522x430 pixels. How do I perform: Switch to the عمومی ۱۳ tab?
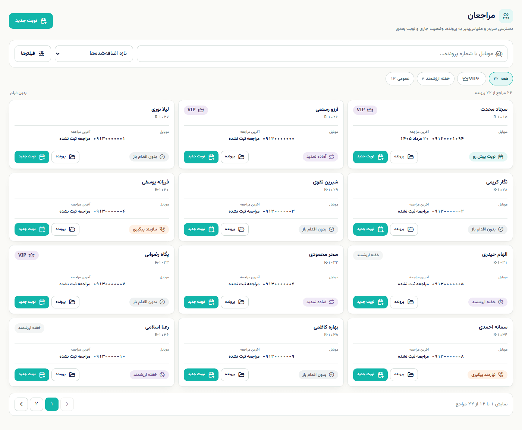[x=400, y=79]
